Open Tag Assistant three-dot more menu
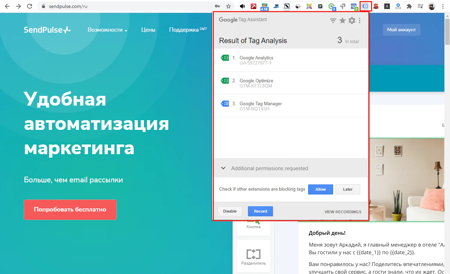Screen dimensions: 450x274 click(360, 21)
